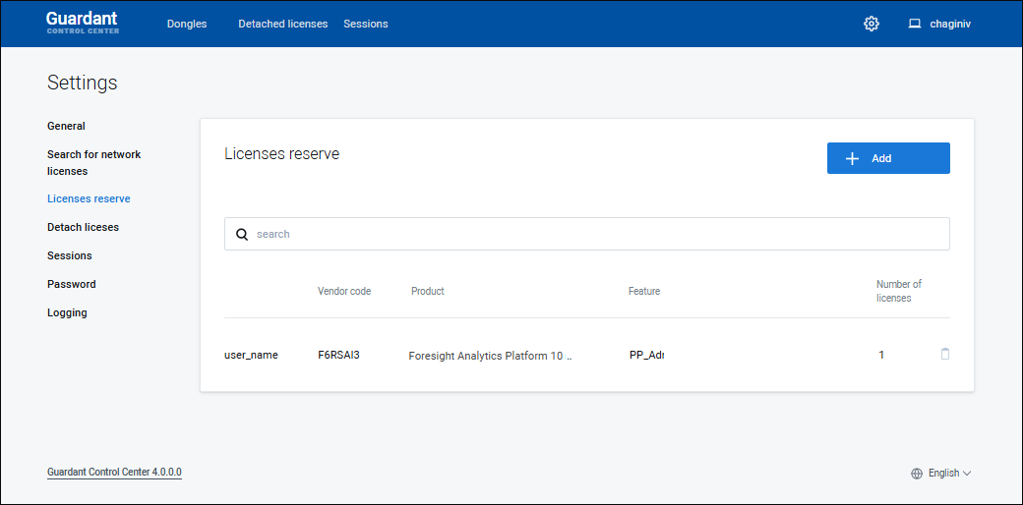The width and height of the screenshot is (1023, 505).
Task: Select Licenses reserve in the sidebar
Action: [x=89, y=198]
